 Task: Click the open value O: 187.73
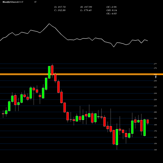(x=60, y=7)
